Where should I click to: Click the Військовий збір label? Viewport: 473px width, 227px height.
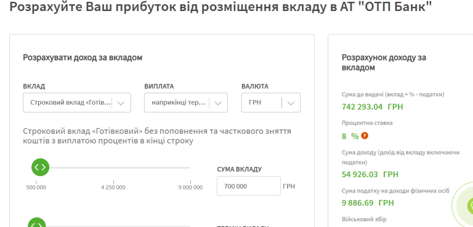coord(364,219)
